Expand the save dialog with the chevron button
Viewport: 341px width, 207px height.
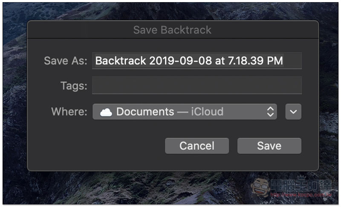click(293, 112)
